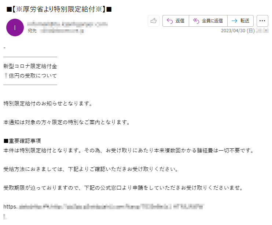Click the subject line 厚労省より特別限定給付
The width and height of the screenshot is (272, 225).
coord(59,9)
